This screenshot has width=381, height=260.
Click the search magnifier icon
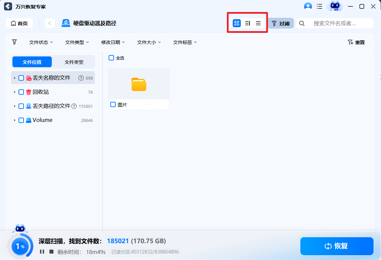(x=302, y=23)
